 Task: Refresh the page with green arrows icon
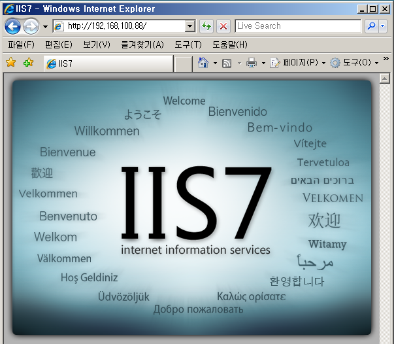click(x=206, y=26)
